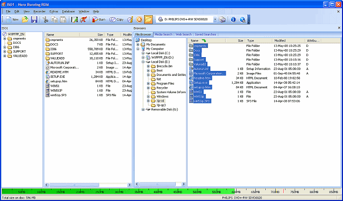
Task: Open compilation properties icon with pencil
Action: click(74, 20)
